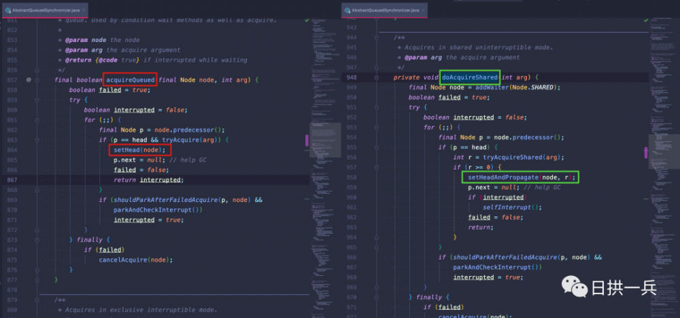Click the Java file icon on the right tab

pyautogui.click(x=347, y=9)
